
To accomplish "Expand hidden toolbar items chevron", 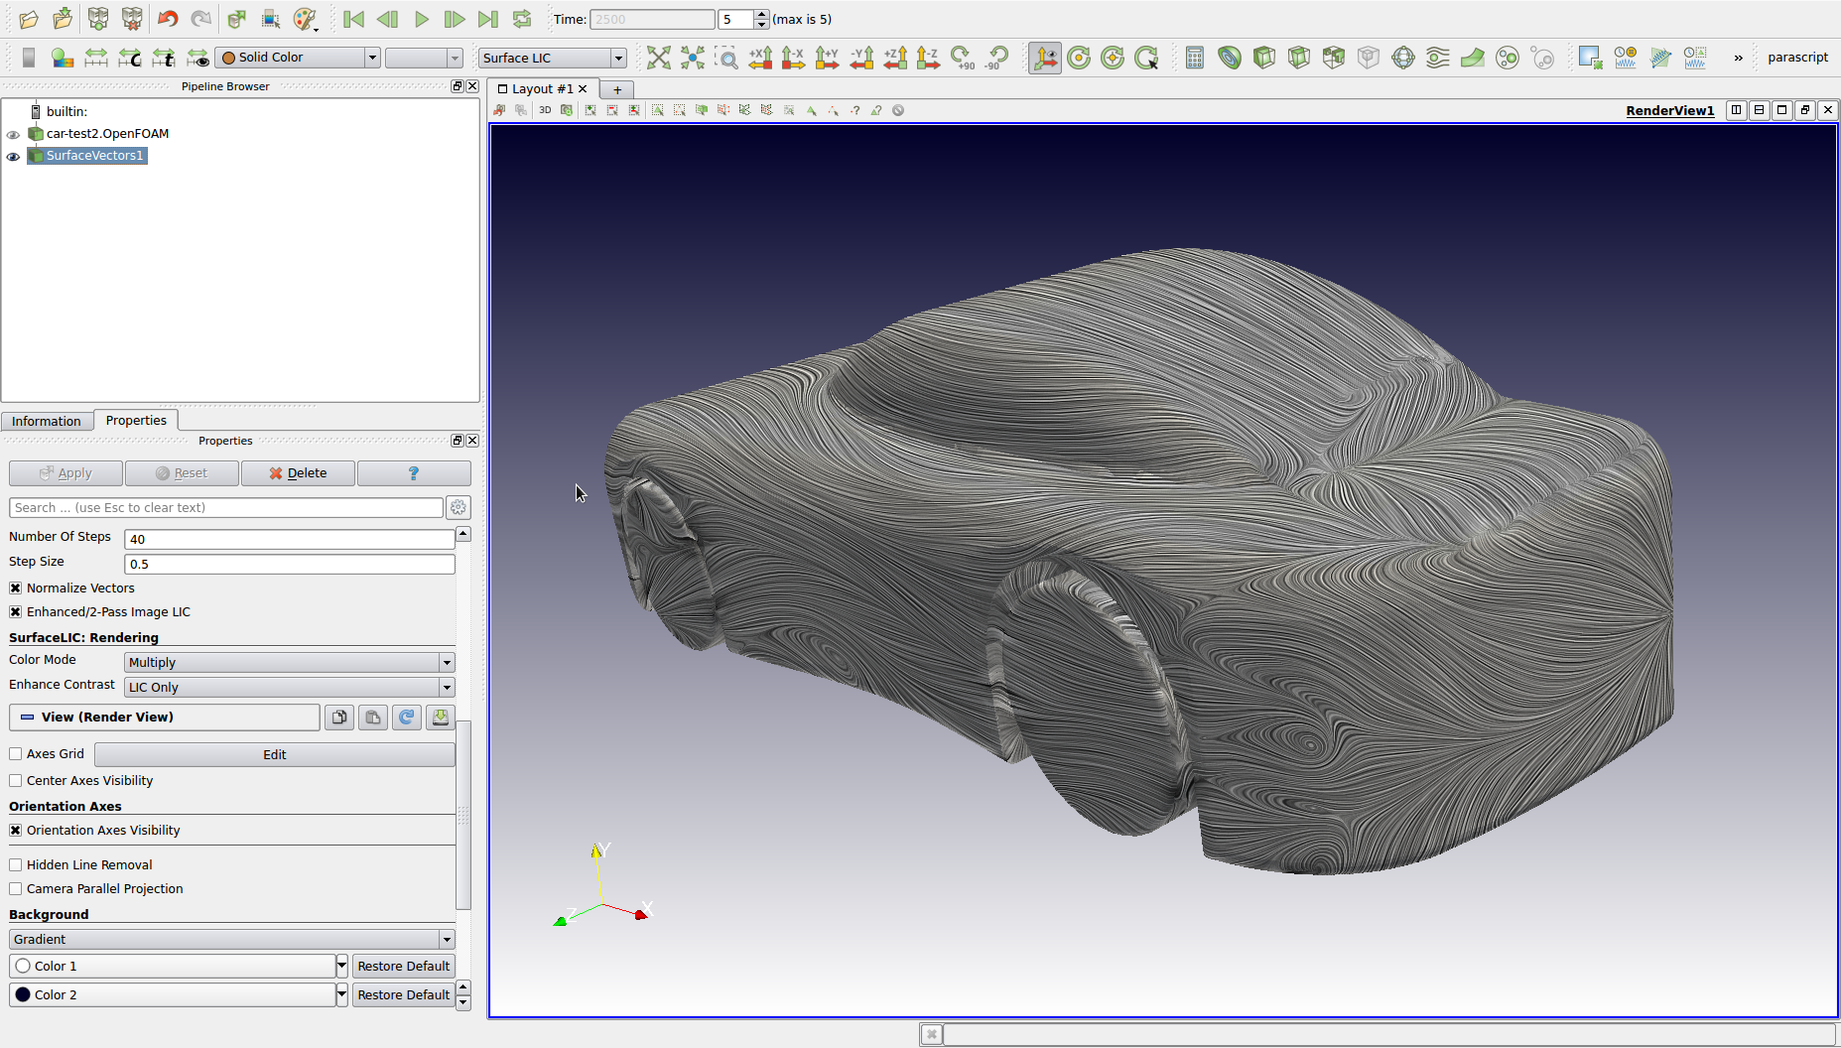I will 1738,58.
